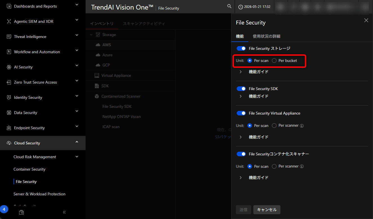Click the notification badge showing 4

click(4, 209)
